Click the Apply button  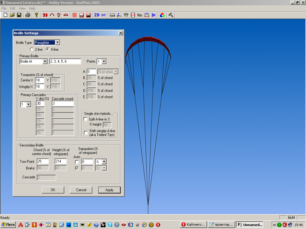click(x=109, y=190)
